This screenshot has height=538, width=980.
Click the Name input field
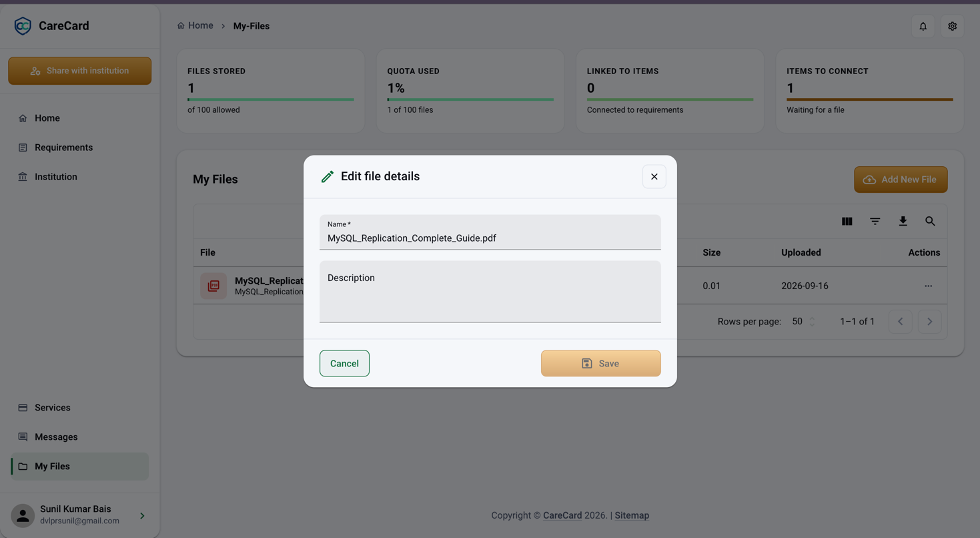[490, 232]
